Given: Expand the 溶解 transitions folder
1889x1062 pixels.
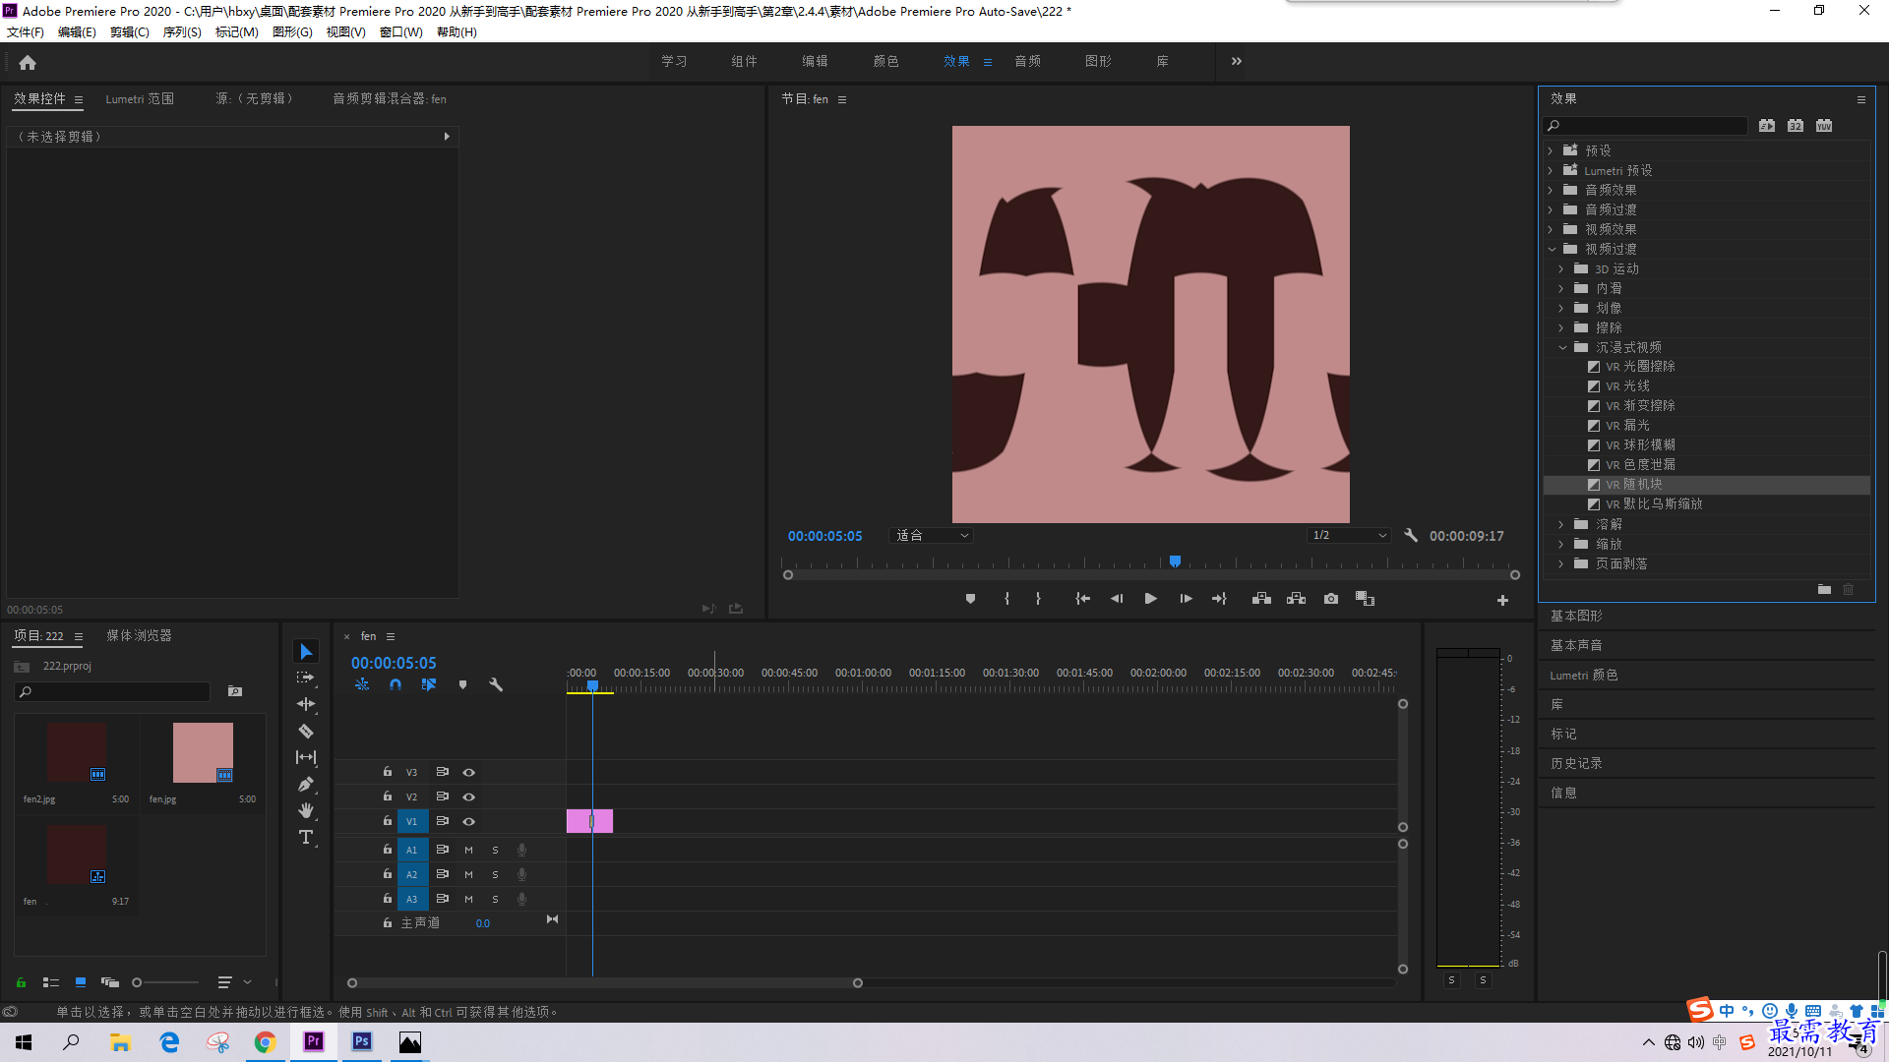Looking at the screenshot, I should pyautogui.click(x=1561, y=525).
